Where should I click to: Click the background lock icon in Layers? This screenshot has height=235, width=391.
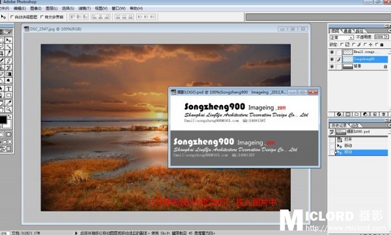coord(385,67)
